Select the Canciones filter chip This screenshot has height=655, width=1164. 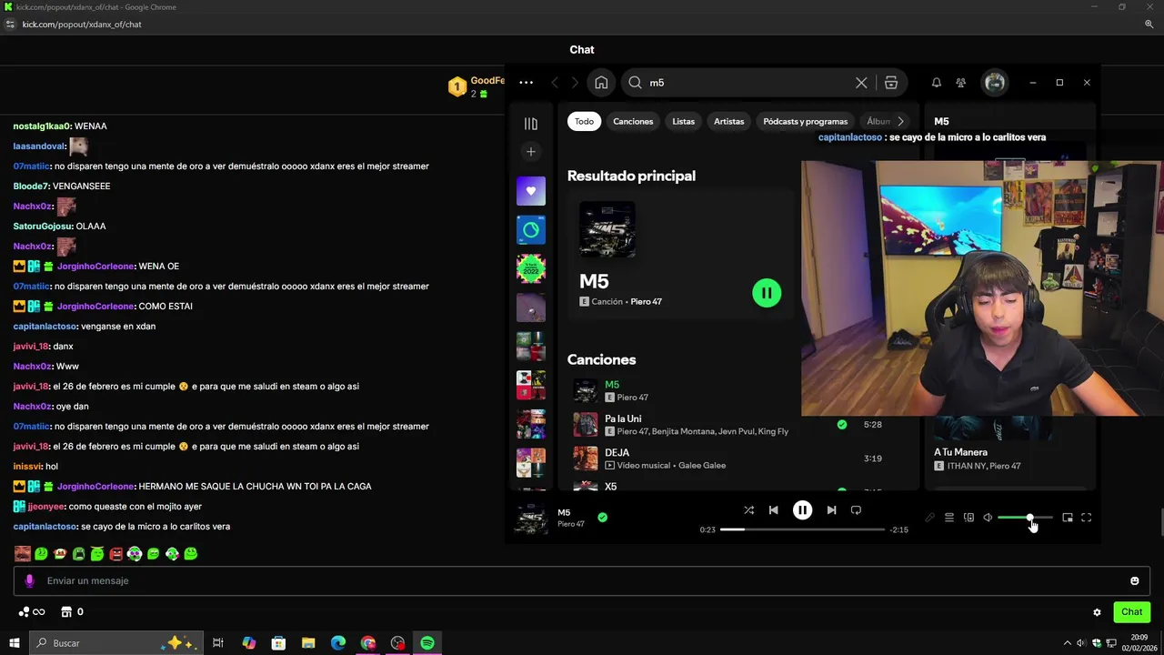pos(633,121)
